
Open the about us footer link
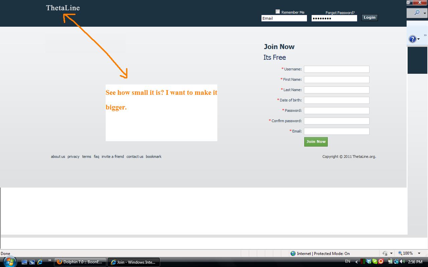pos(58,157)
